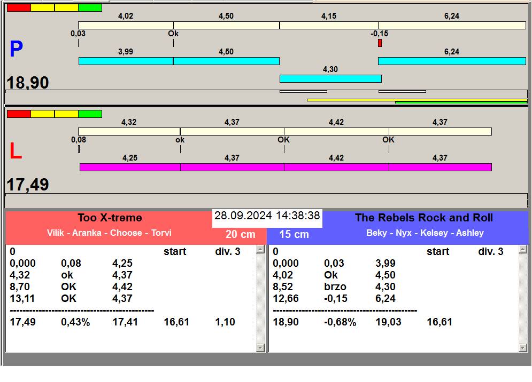Image resolution: width=532 pixels, height=382 pixels.
Task: Click the 1,10 value under div. 3
Action: click(225, 322)
